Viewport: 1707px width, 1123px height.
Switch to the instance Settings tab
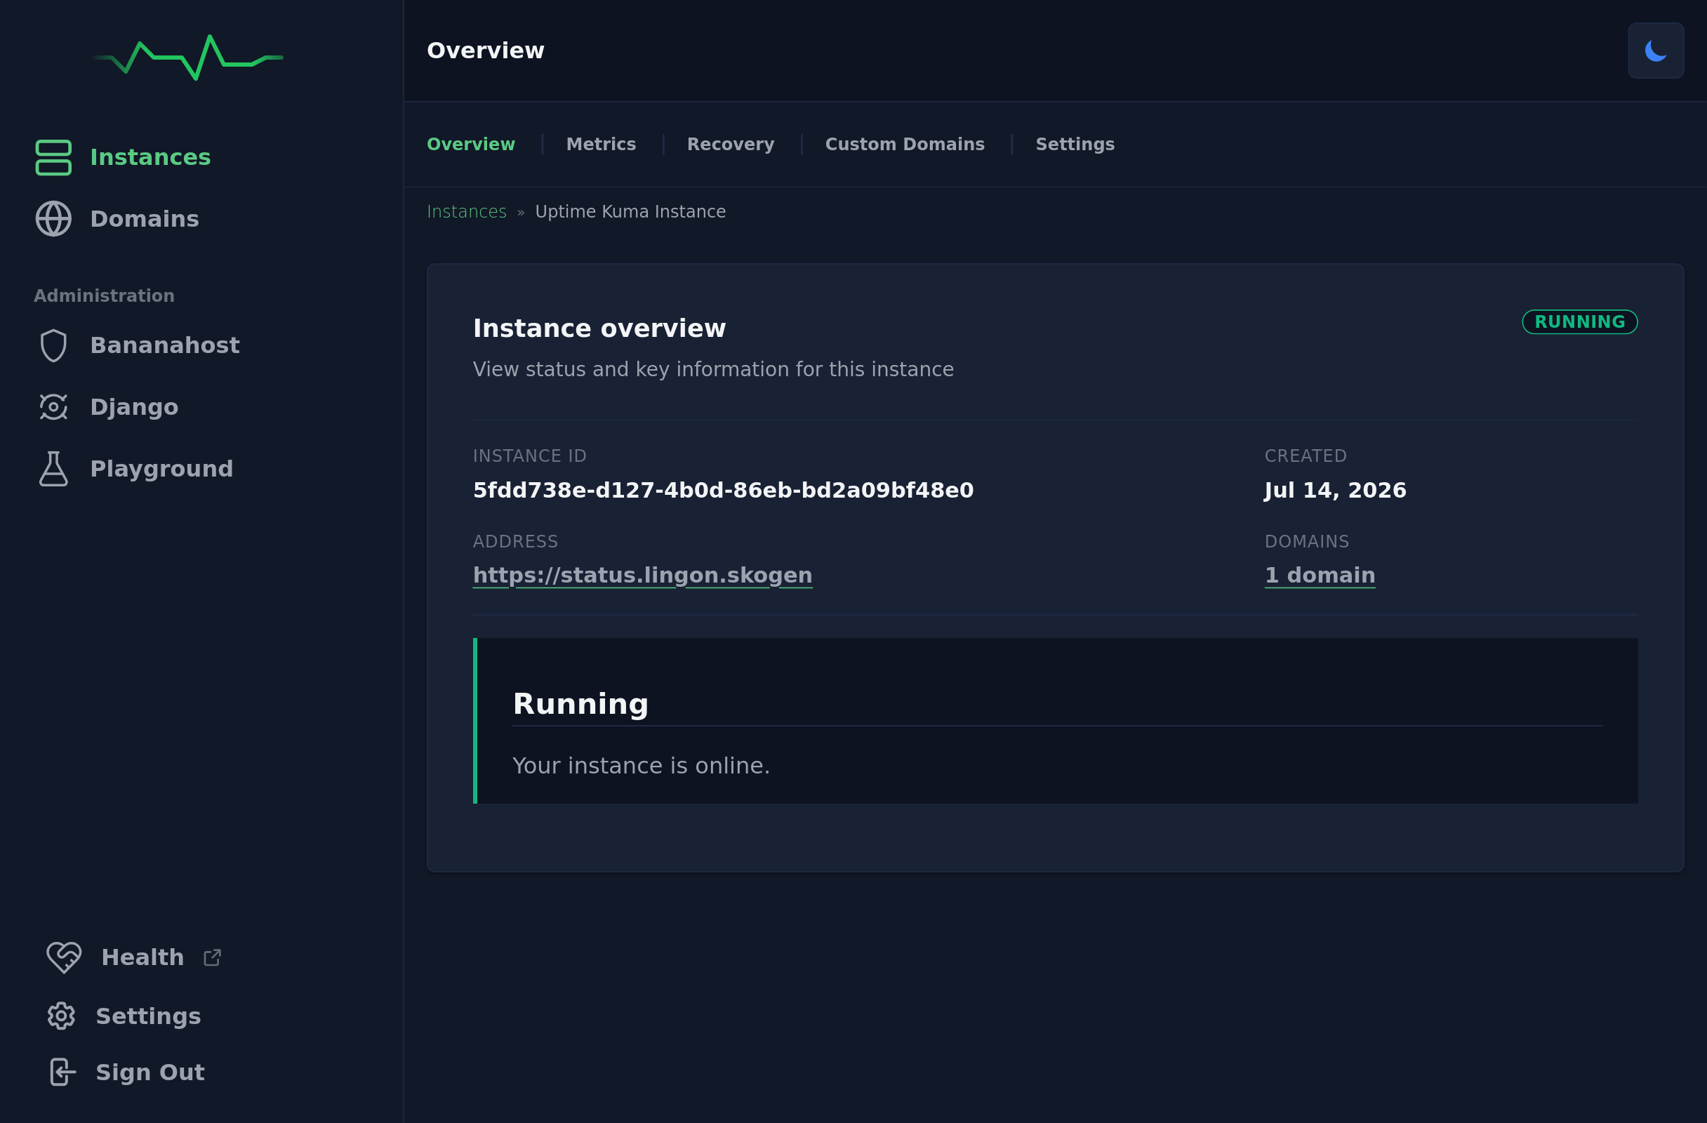pyautogui.click(x=1075, y=144)
